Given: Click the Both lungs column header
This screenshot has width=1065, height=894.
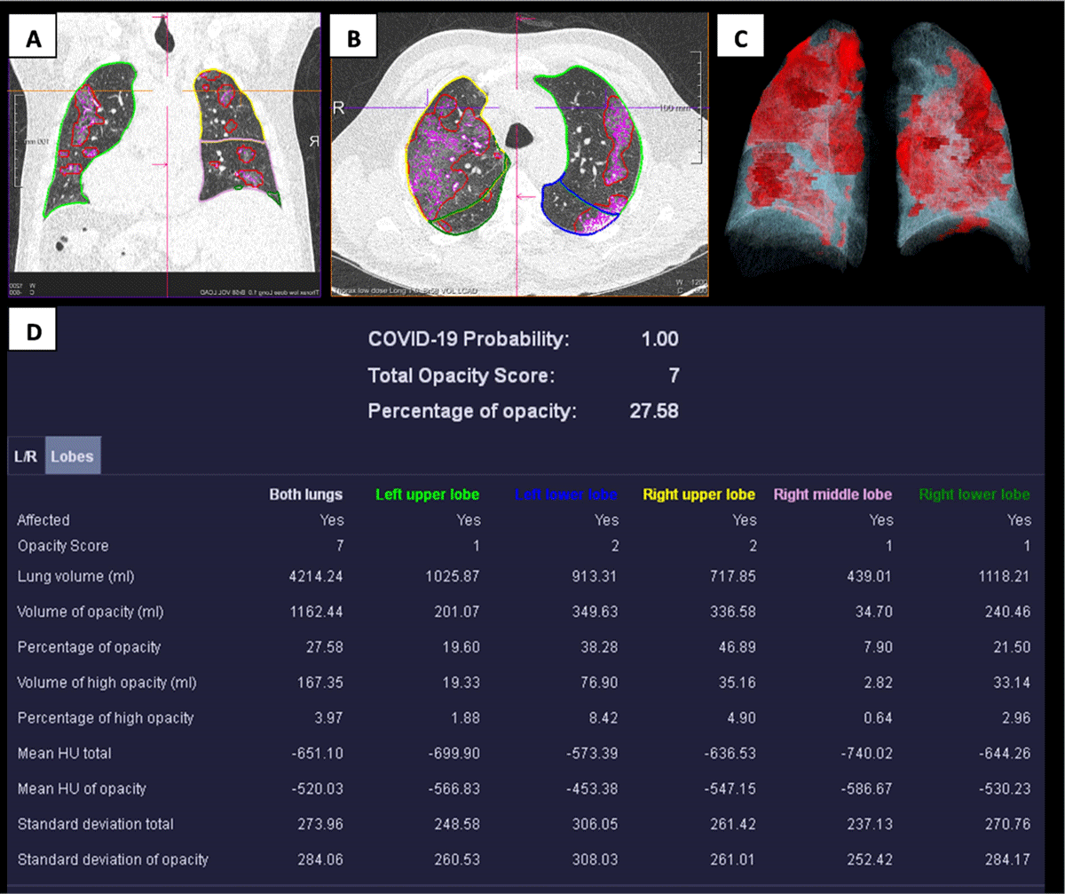Looking at the screenshot, I should [x=305, y=494].
